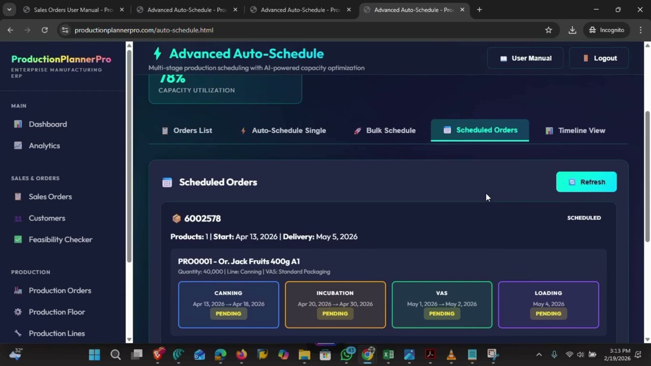The height and width of the screenshot is (366, 651).
Task: Click the SCHEDULED status label
Action: pos(584,218)
